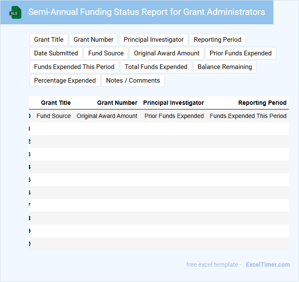Click the Grant Title column header

coord(56,103)
